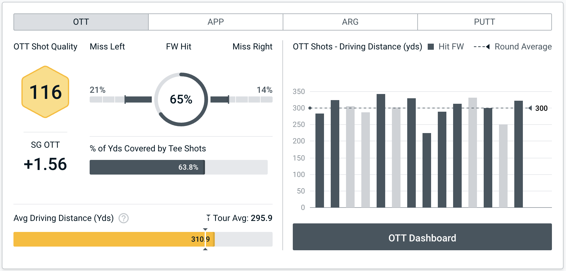
Task: Click the Round Average dashed legend marker
Action: (482, 47)
